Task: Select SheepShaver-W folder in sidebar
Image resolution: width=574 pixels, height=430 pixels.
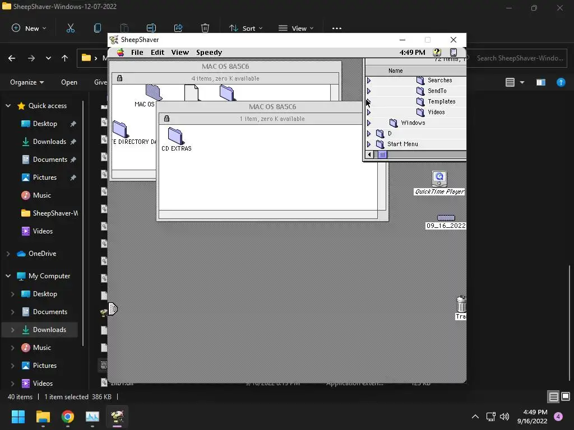Action: (x=49, y=213)
